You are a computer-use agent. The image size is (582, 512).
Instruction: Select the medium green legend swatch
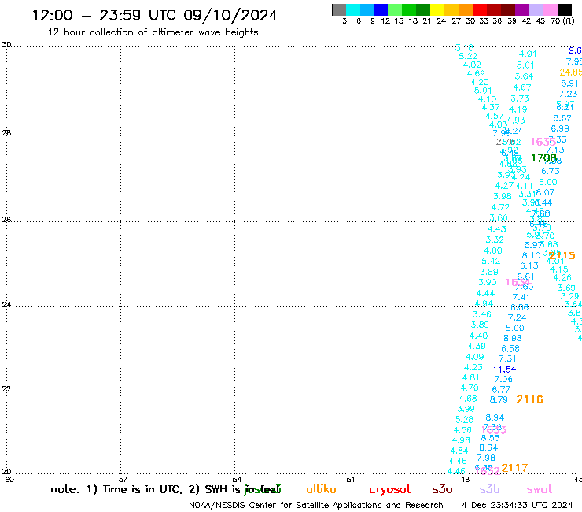click(x=410, y=9)
